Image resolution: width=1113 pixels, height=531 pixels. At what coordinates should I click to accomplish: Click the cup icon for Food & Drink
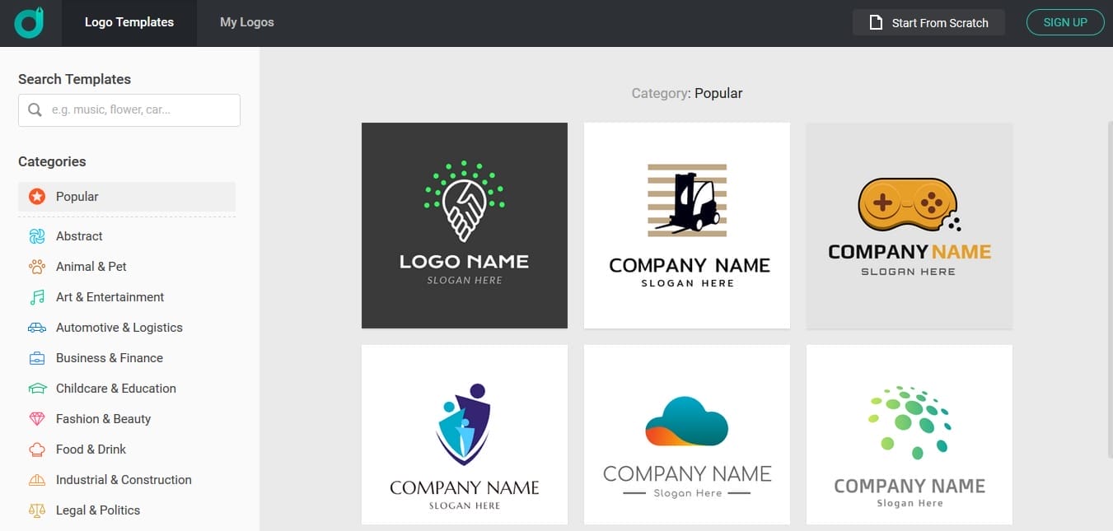coord(36,449)
